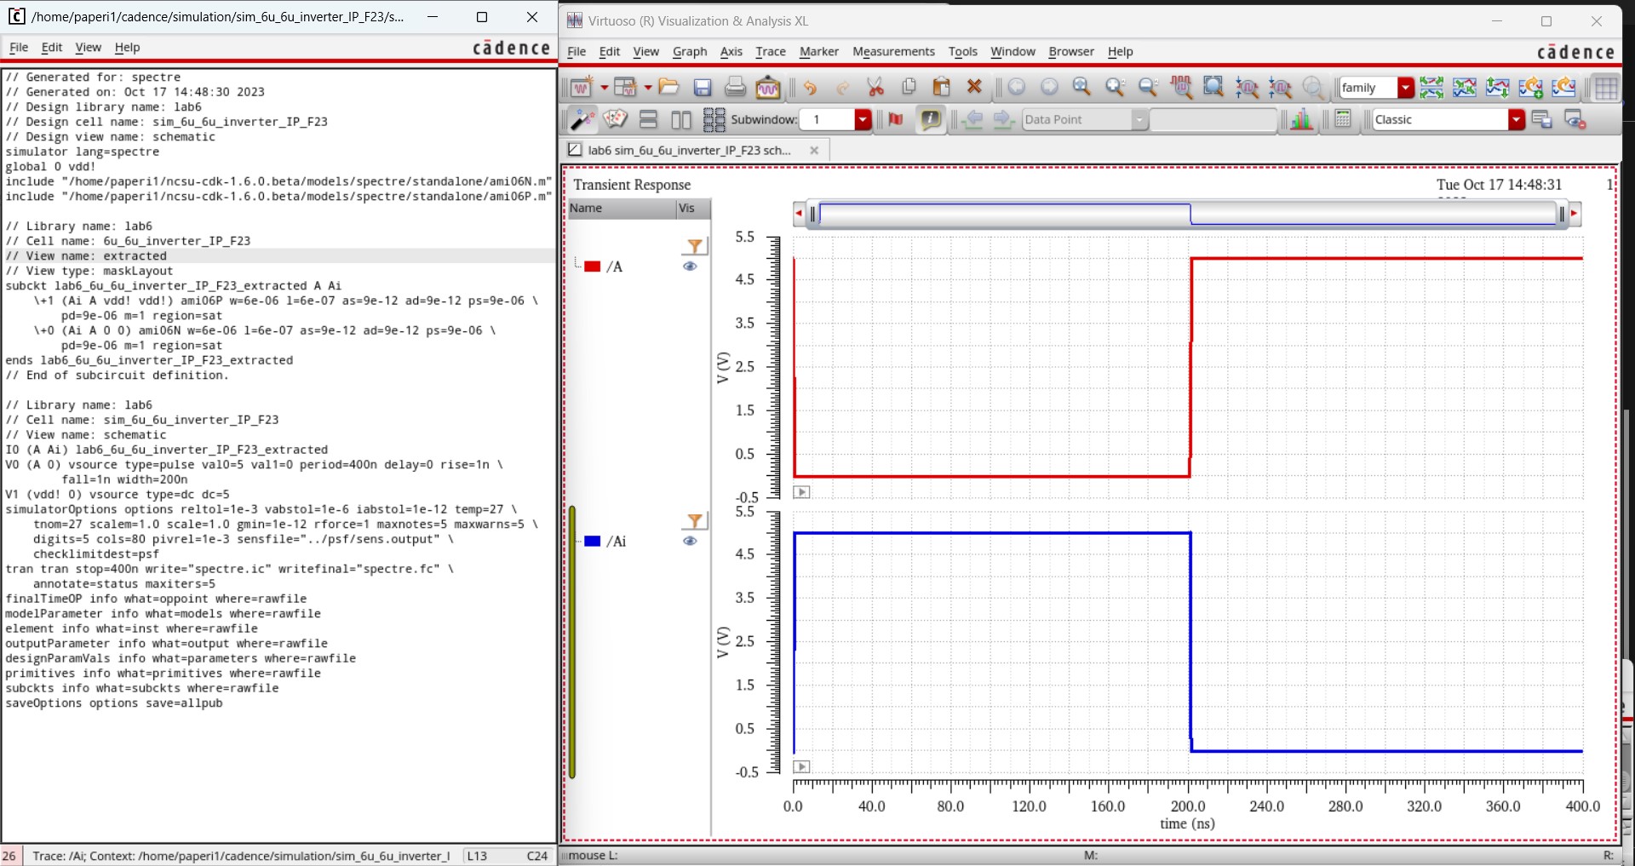The height and width of the screenshot is (866, 1635).
Task: Click the red flag marker icon
Action: 895,120
